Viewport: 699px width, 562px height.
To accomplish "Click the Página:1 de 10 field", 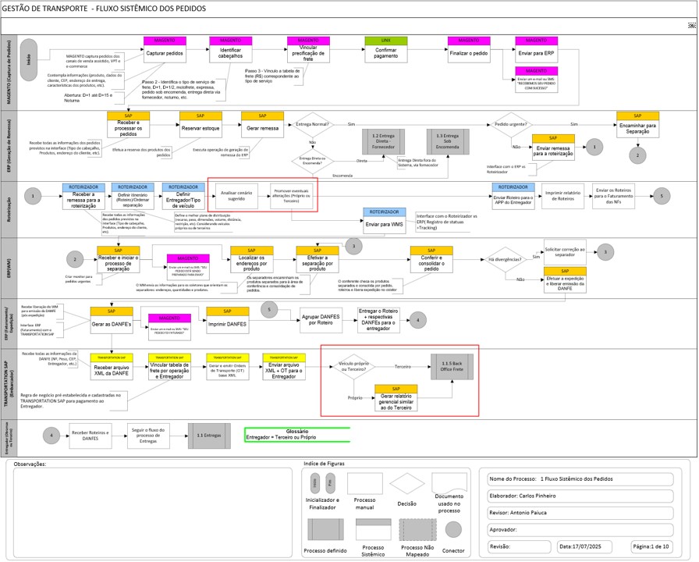I will (x=651, y=547).
